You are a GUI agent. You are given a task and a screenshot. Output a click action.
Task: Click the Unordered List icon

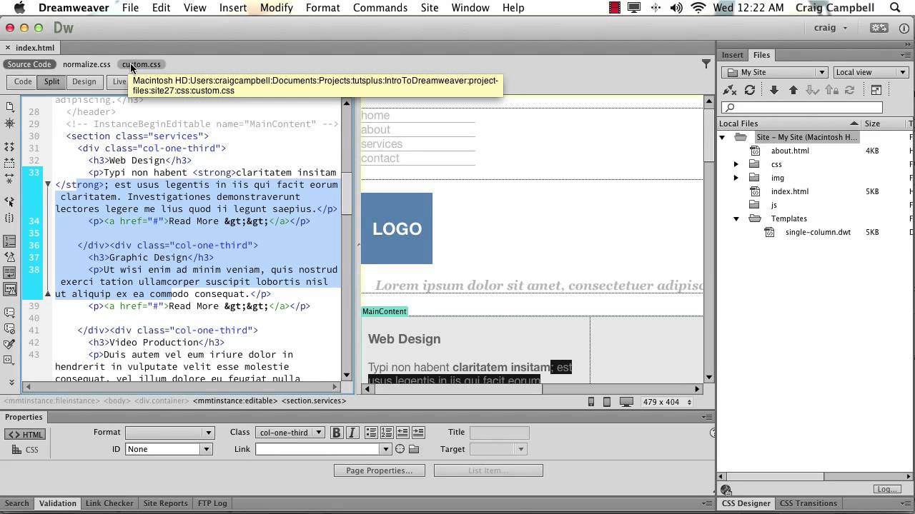click(x=371, y=433)
